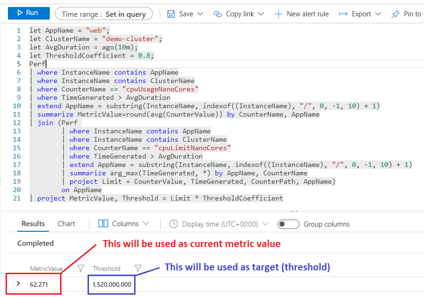Screen dimensions: 428x297
Task: Switch to the Chart tab
Action: pyautogui.click(x=66, y=224)
